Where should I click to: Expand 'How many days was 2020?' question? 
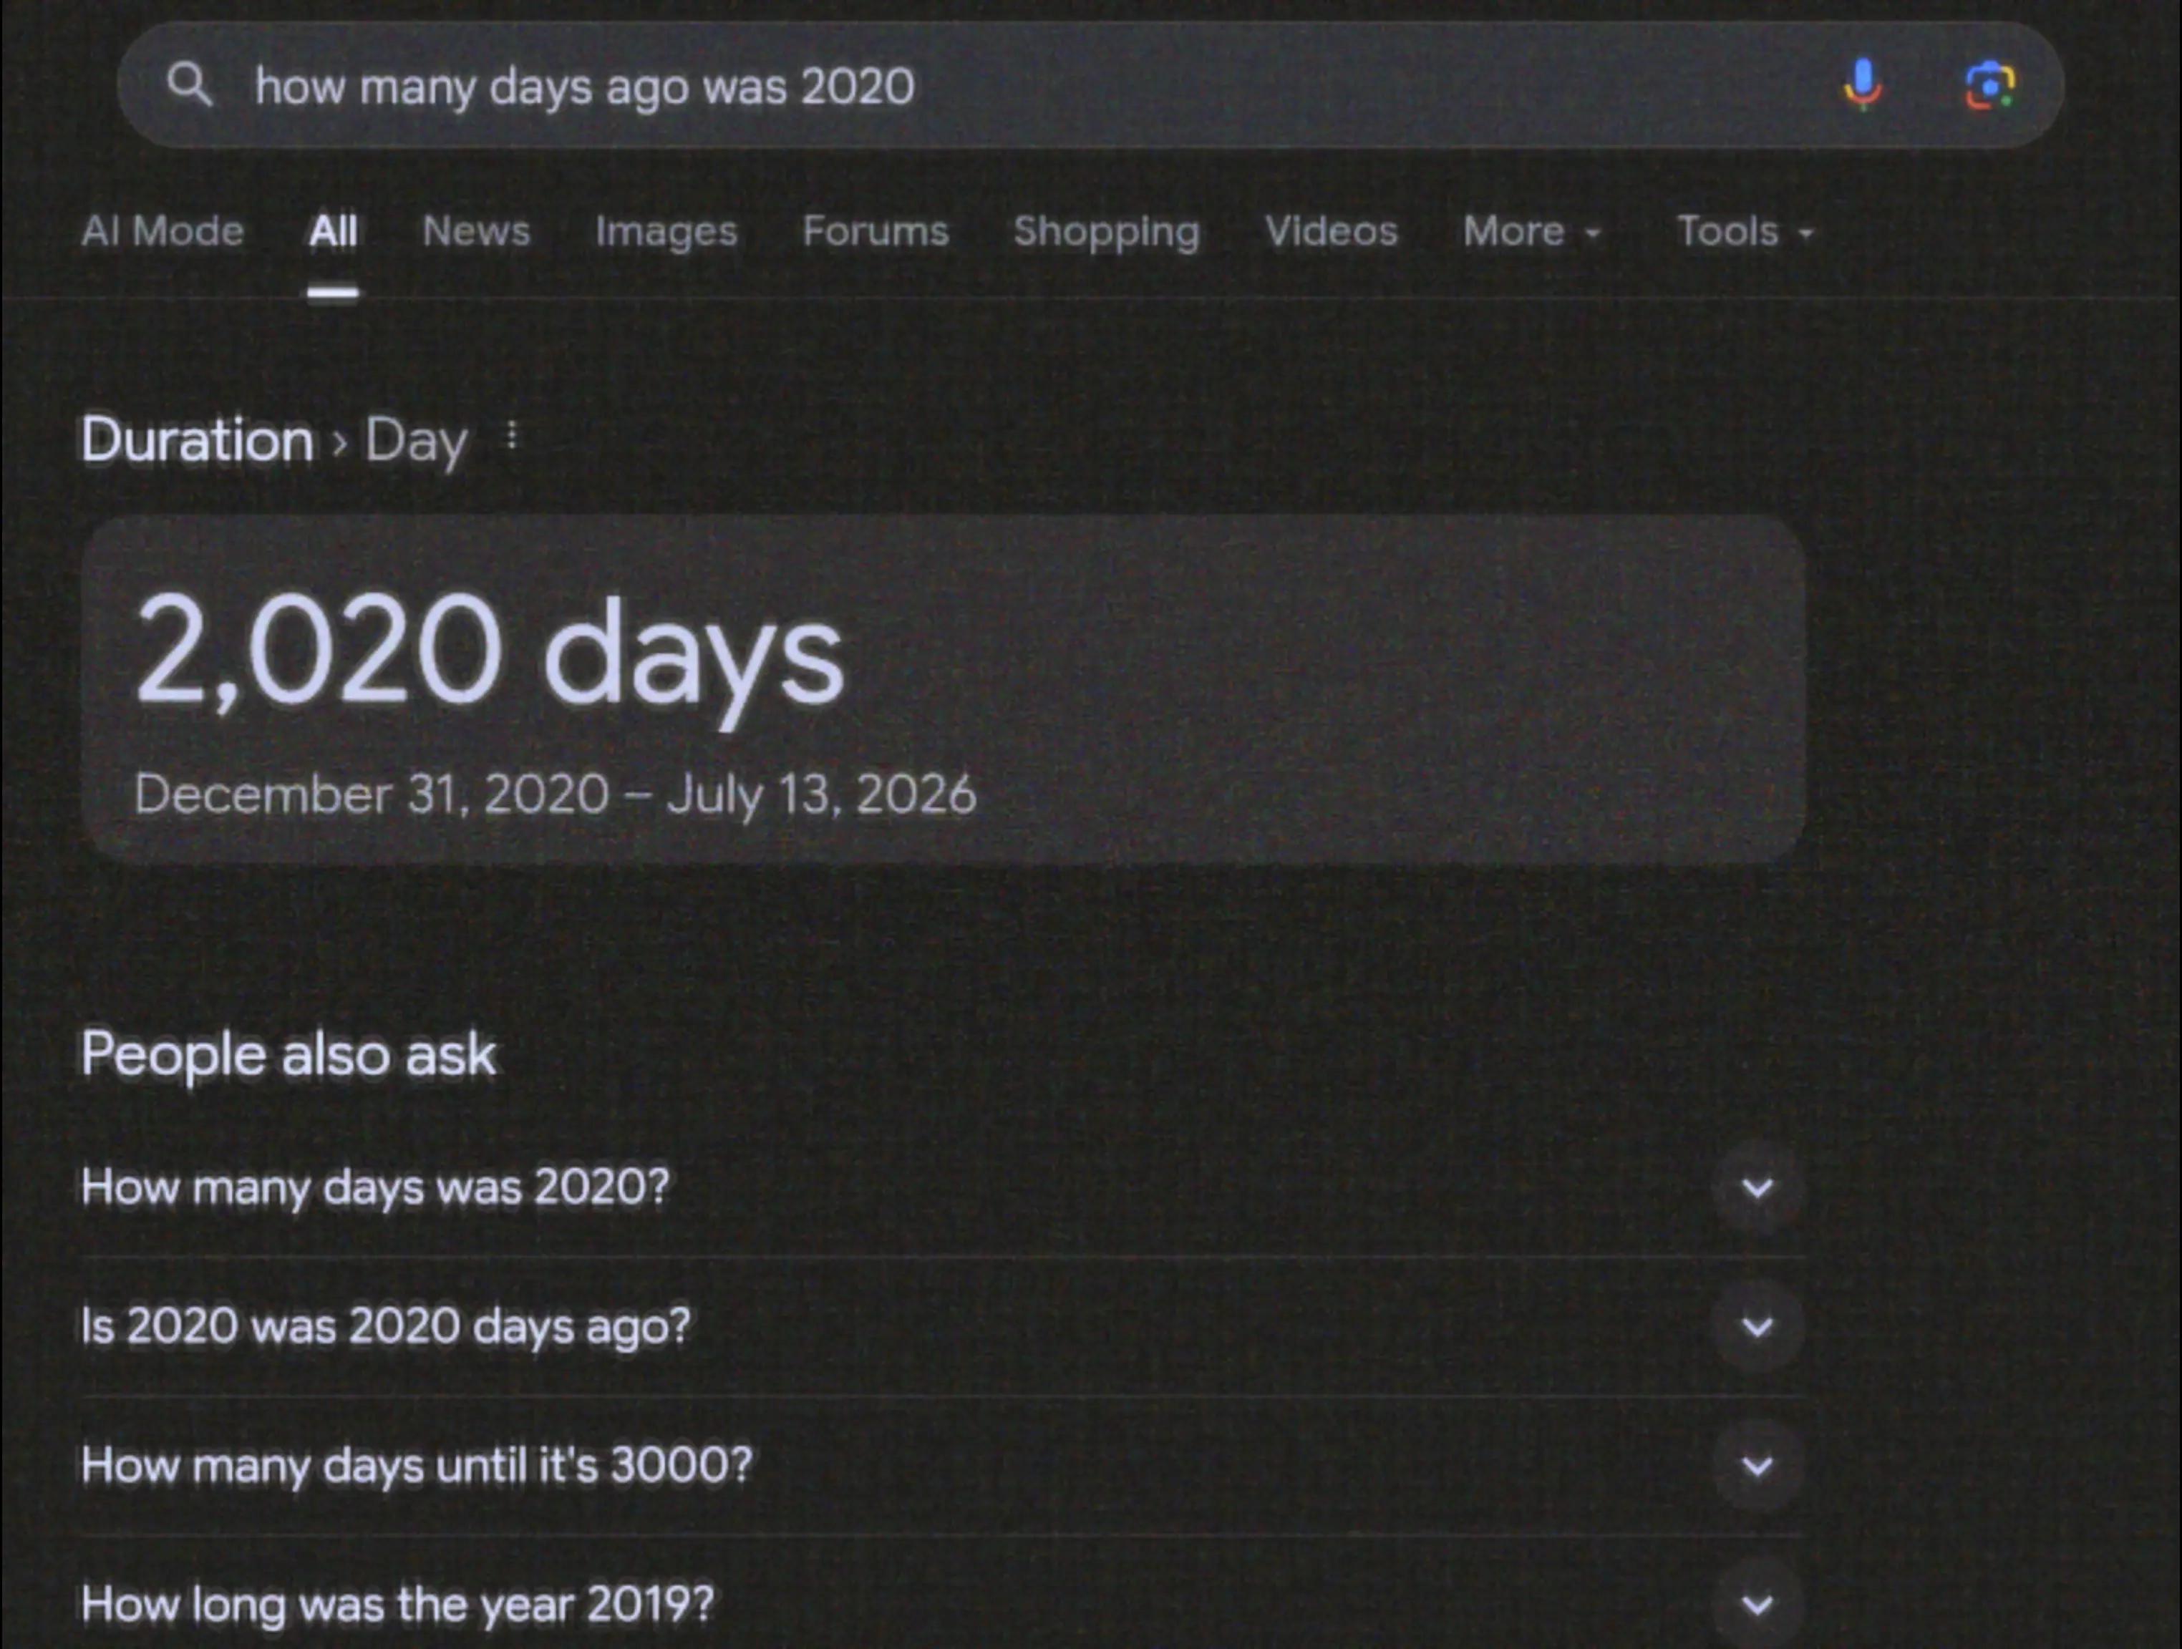[942, 1187]
